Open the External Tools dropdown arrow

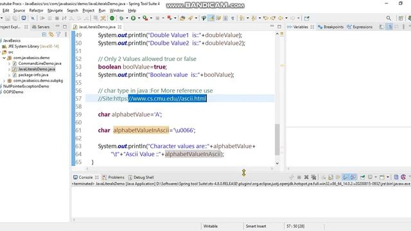click(151, 18)
